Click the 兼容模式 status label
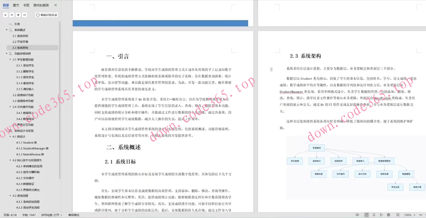Screen dimensions: 426x218 tap(74, 215)
